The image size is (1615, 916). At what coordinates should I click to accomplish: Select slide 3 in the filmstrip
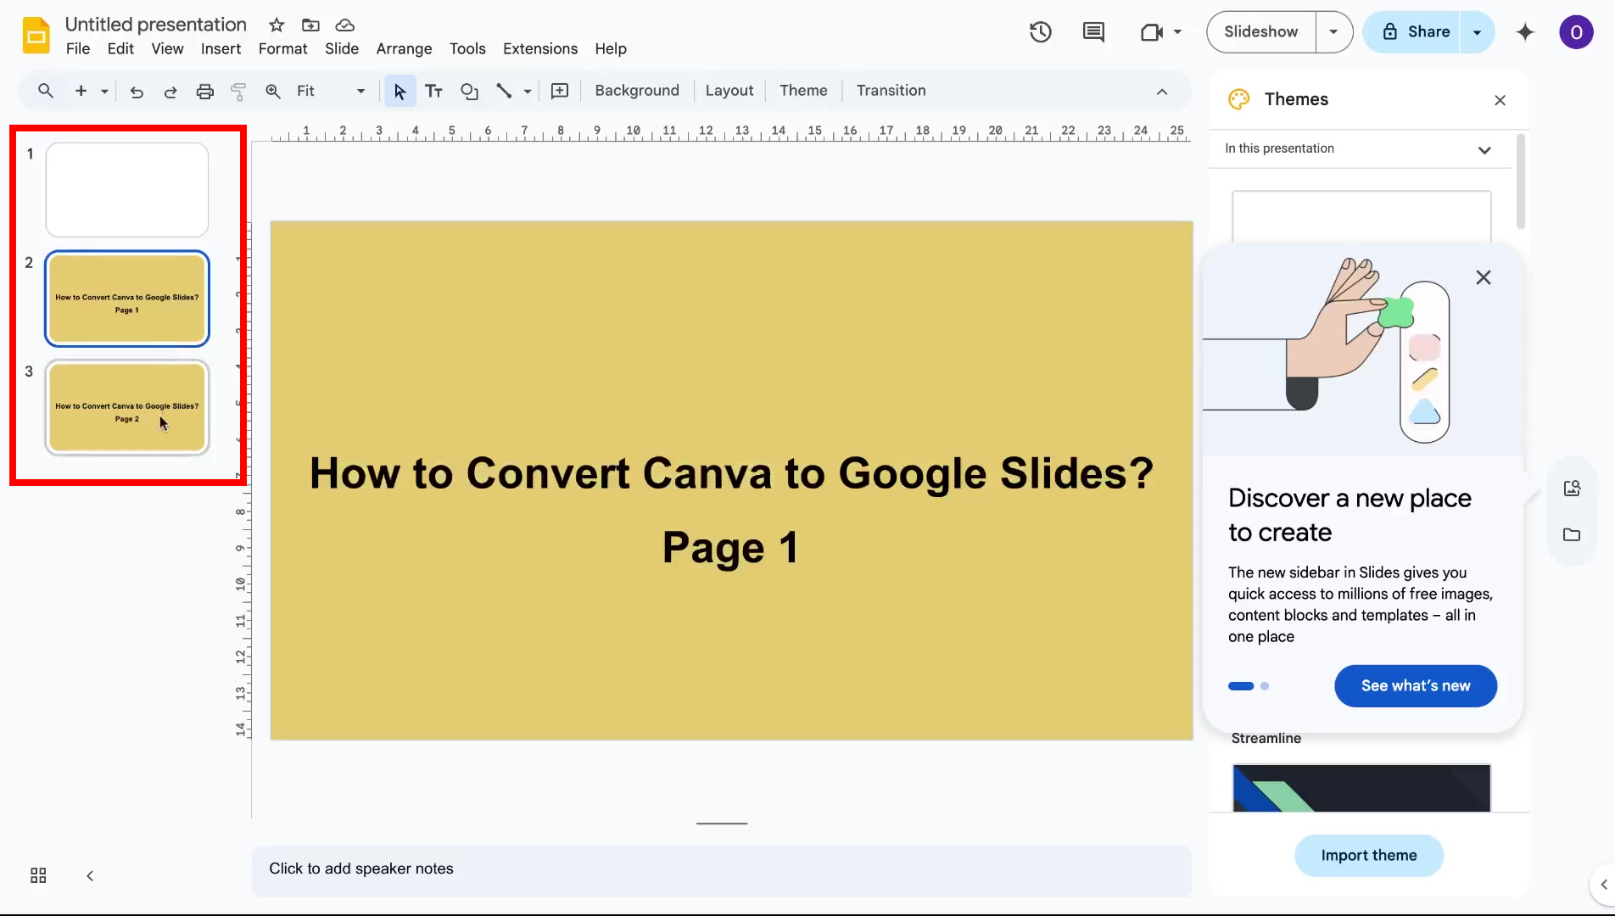127,408
